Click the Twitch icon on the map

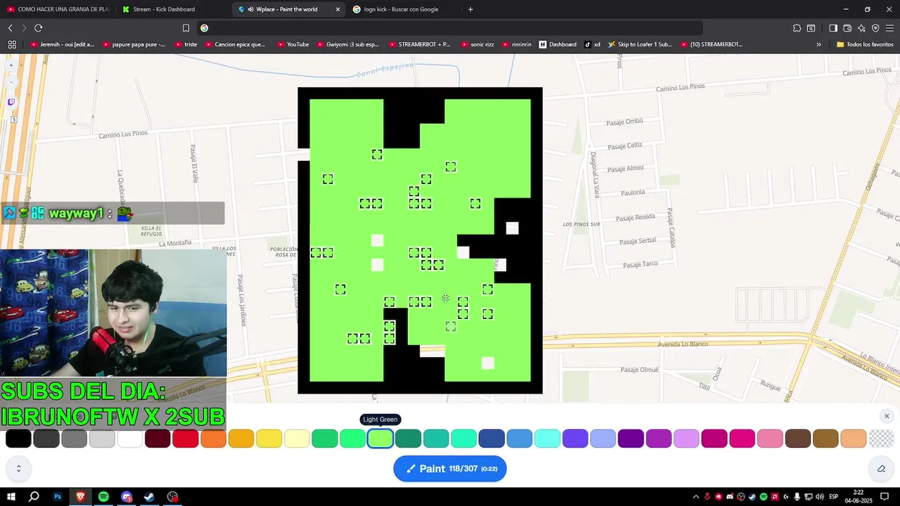tap(11, 102)
